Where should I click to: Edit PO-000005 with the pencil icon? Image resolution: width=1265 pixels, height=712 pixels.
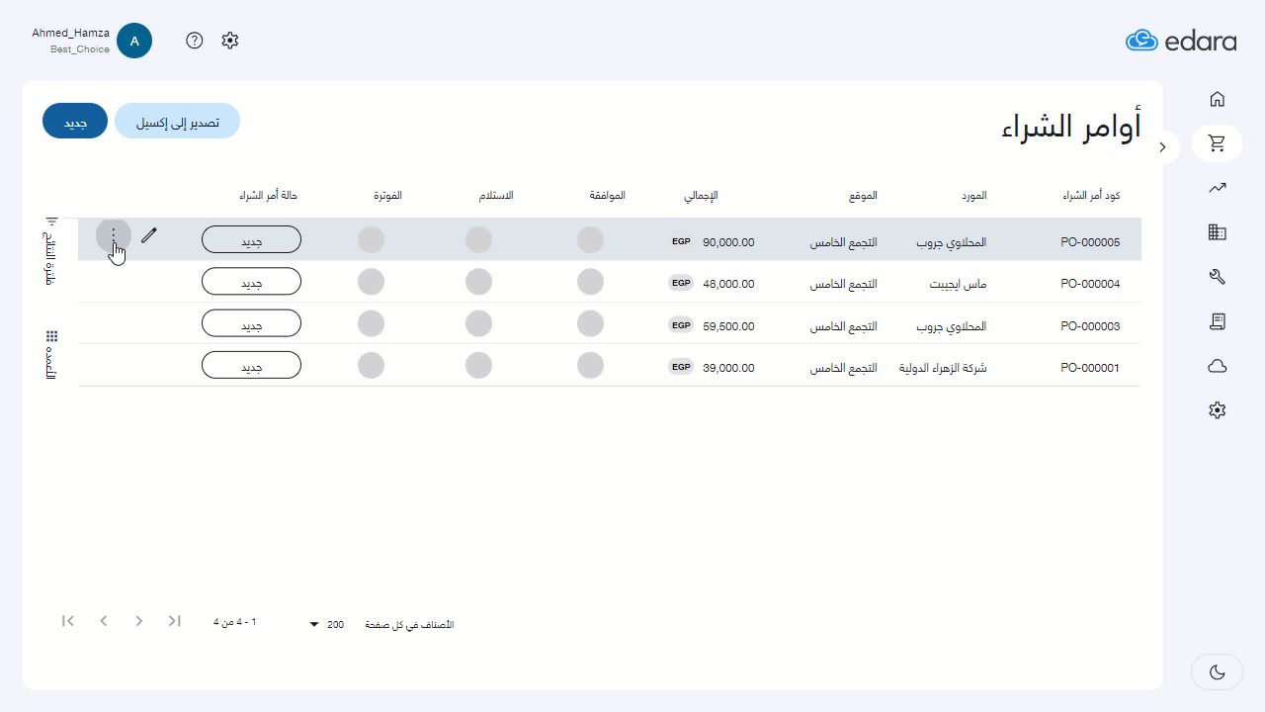[149, 235]
